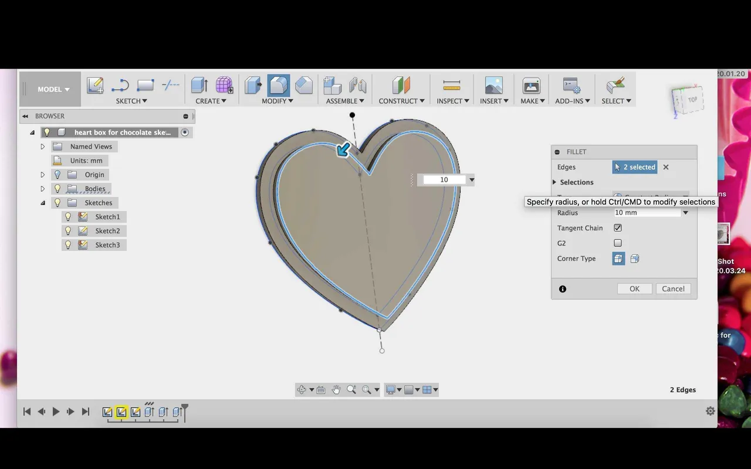Click the New Component assemble icon

point(333,86)
